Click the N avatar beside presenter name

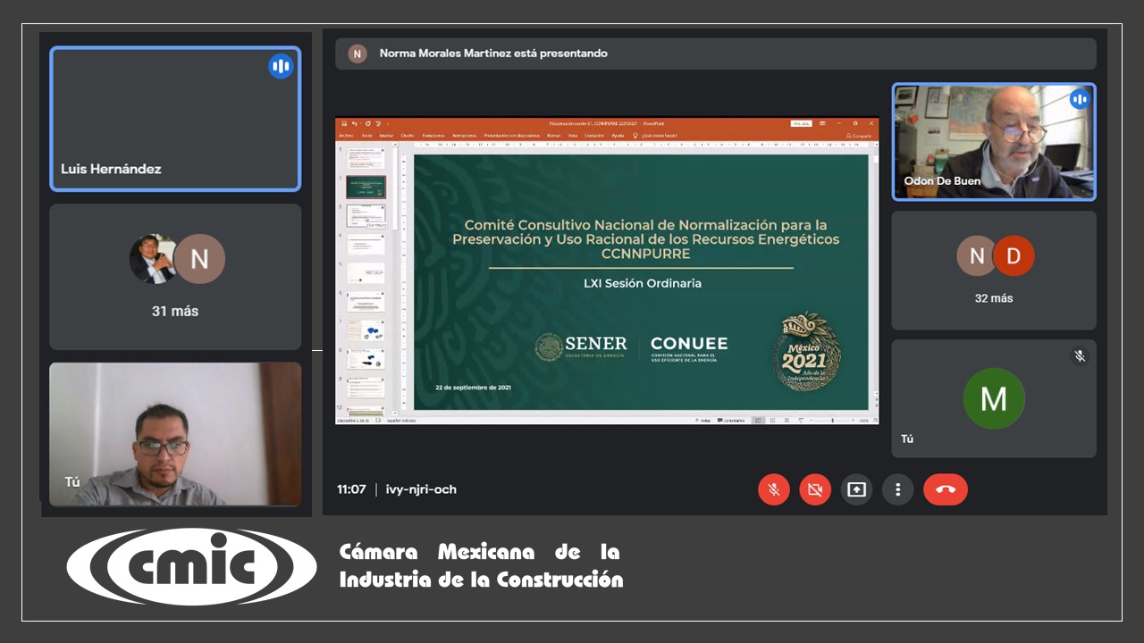[x=357, y=54]
